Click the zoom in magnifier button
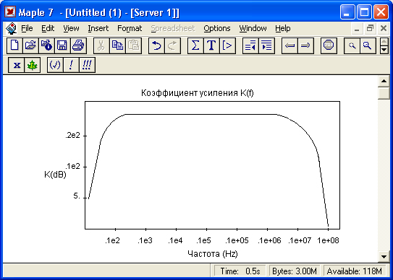The height and width of the screenshot is (280, 393). [x=368, y=45]
